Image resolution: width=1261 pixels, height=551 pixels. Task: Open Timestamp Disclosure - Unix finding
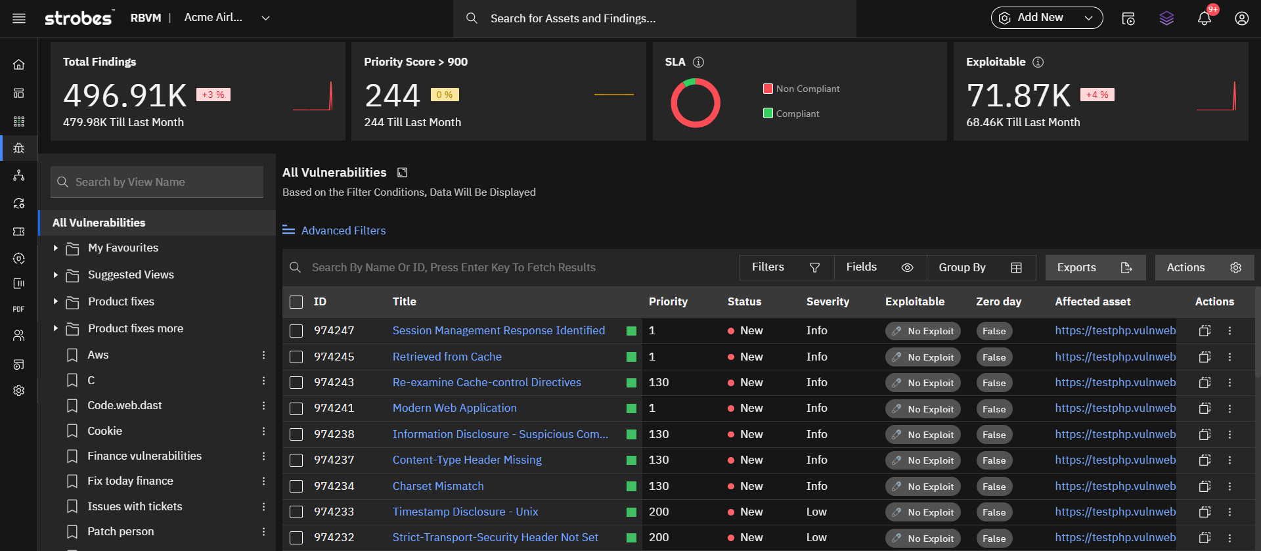click(465, 512)
